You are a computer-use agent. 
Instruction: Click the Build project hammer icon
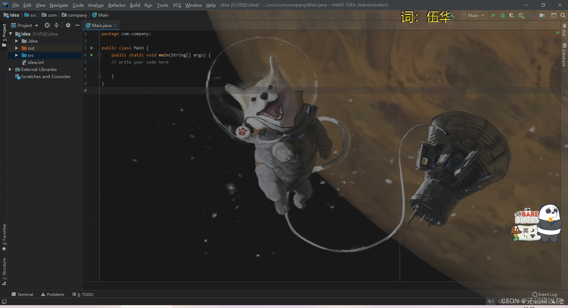click(452, 15)
